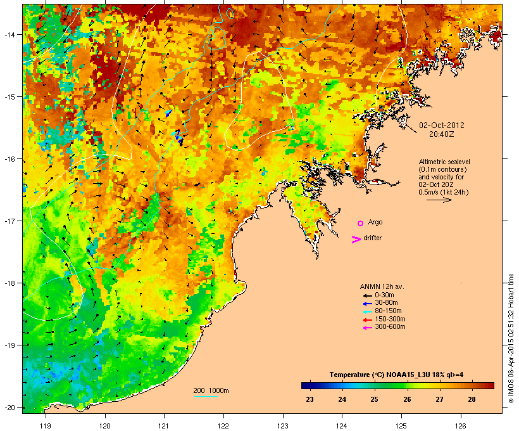
Task: Click the 'Argo' legend label
Action: click(x=375, y=222)
